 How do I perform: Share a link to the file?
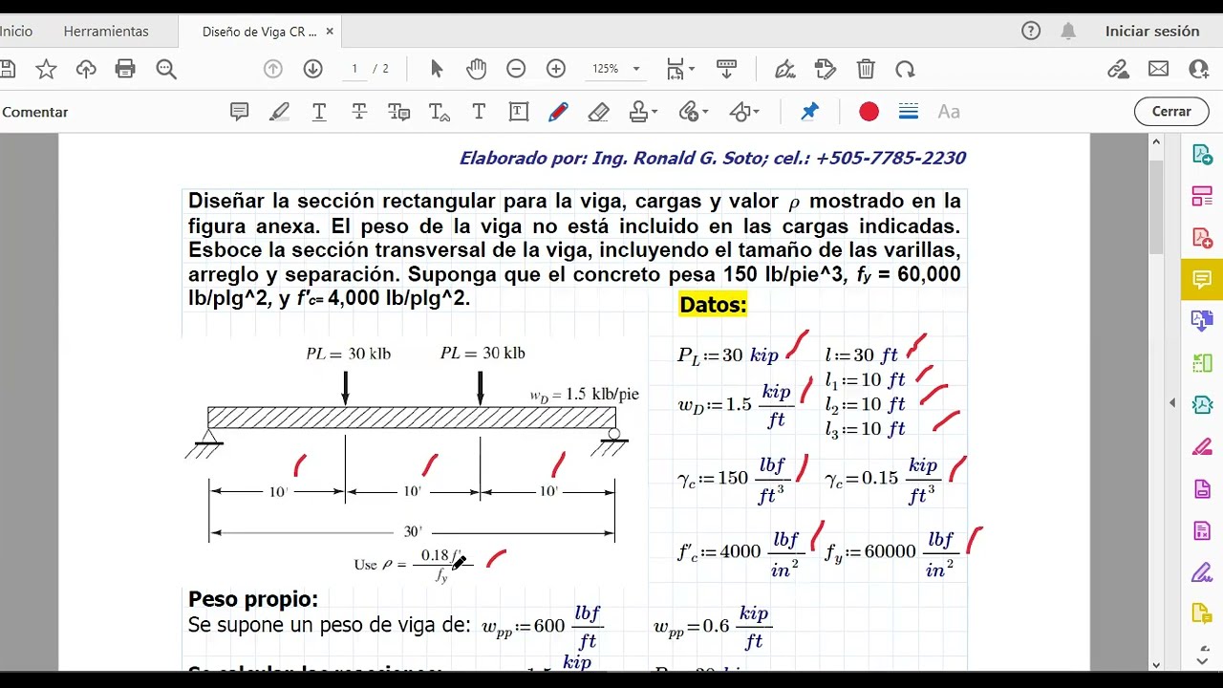point(1119,69)
